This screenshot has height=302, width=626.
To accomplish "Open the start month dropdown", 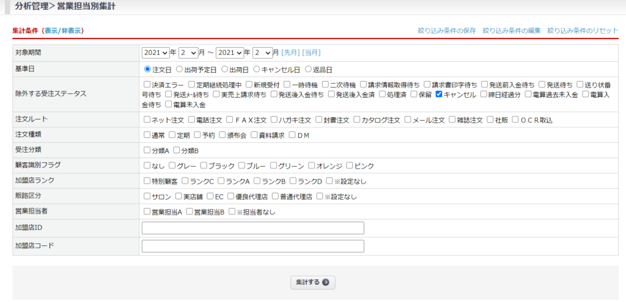I will [x=188, y=52].
